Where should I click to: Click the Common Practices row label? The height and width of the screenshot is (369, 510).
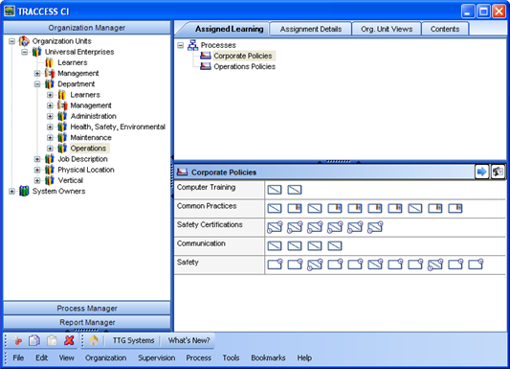[207, 206]
